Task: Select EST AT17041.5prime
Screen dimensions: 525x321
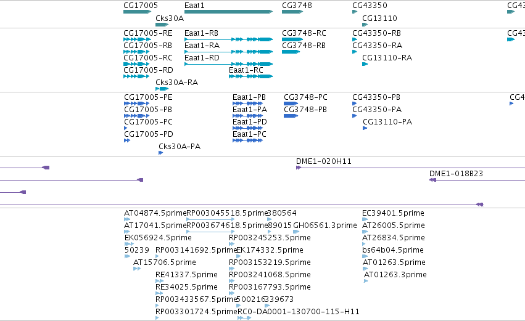Action: click(x=155, y=226)
